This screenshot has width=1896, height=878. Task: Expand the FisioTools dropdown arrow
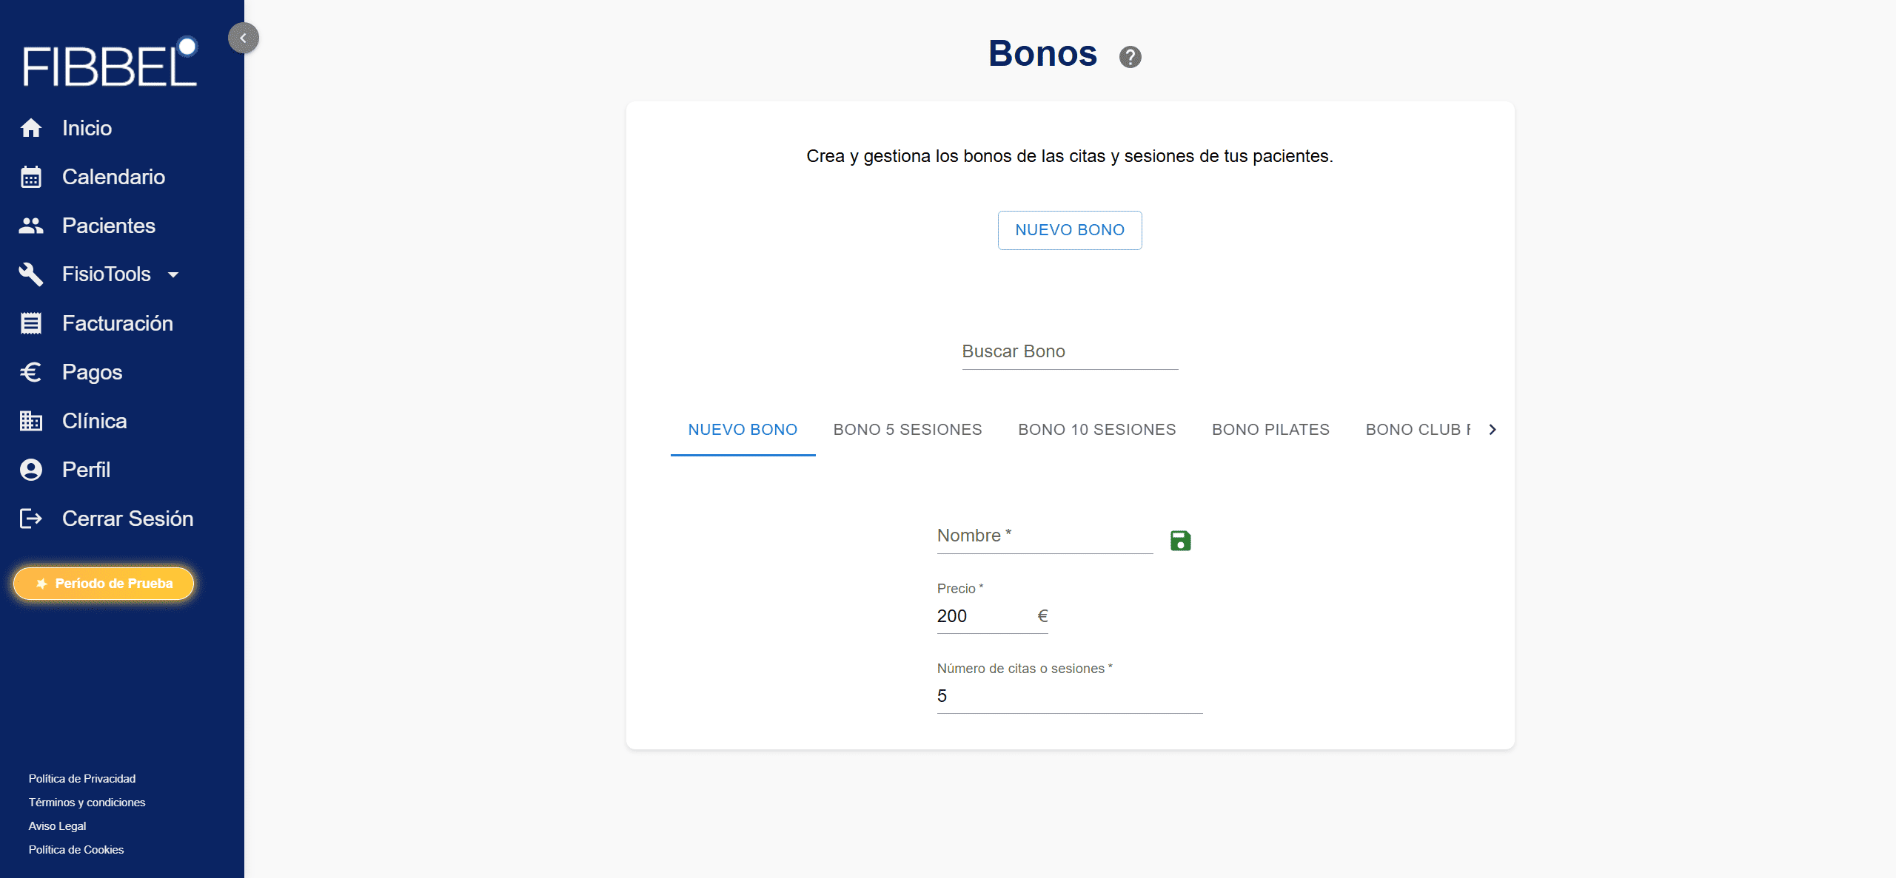click(x=173, y=274)
